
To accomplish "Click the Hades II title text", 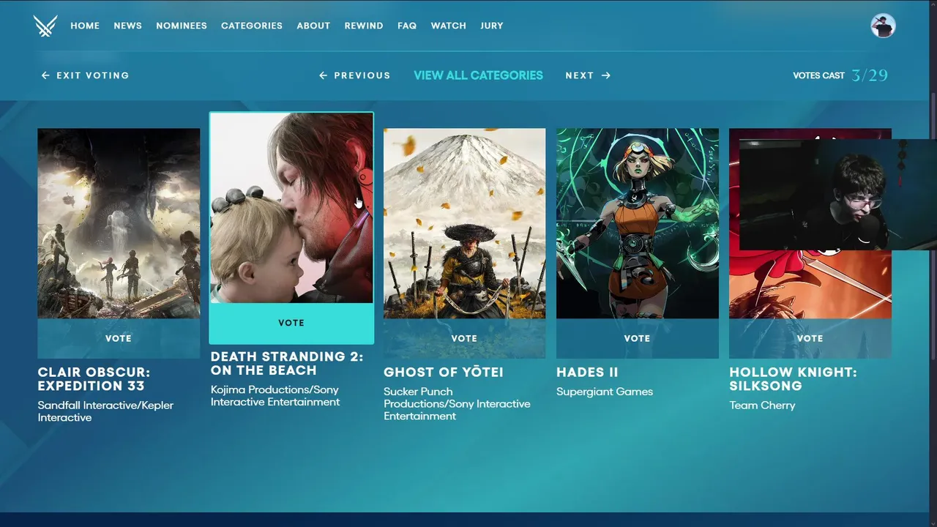I will click(x=587, y=372).
